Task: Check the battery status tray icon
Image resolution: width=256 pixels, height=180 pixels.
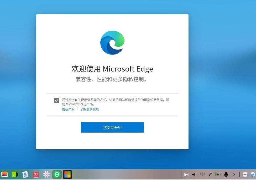Action: [218, 174]
